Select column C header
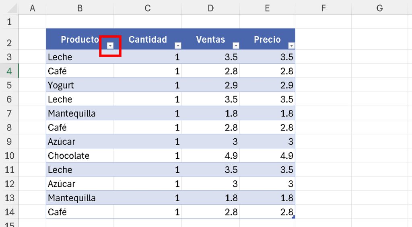 point(147,8)
